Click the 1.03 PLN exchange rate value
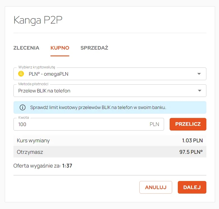This screenshot has width=219, height=209. [192, 140]
